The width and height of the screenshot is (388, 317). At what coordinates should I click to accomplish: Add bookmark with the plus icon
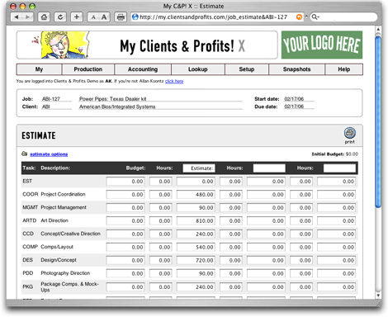[x=77, y=17]
